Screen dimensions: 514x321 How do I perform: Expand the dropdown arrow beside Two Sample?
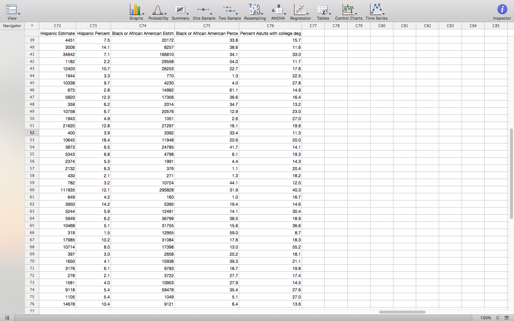click(x=237, y=14)
